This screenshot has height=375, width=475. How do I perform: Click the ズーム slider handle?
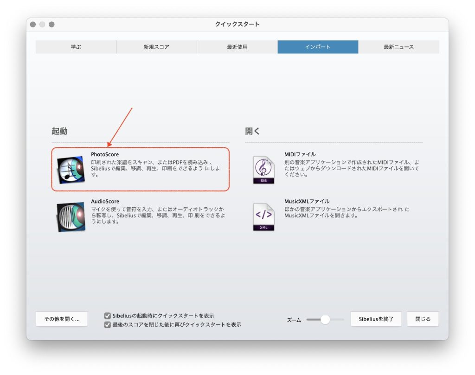pos(325,319)
